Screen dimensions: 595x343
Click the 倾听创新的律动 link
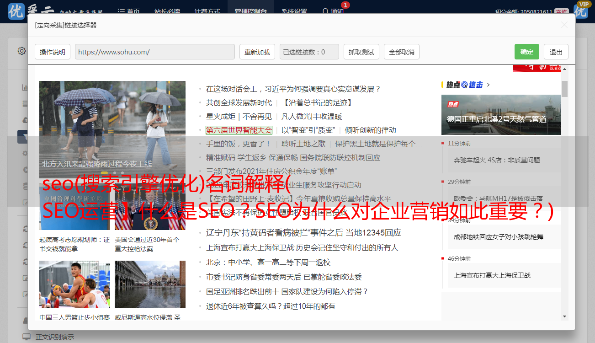point(370,130)
